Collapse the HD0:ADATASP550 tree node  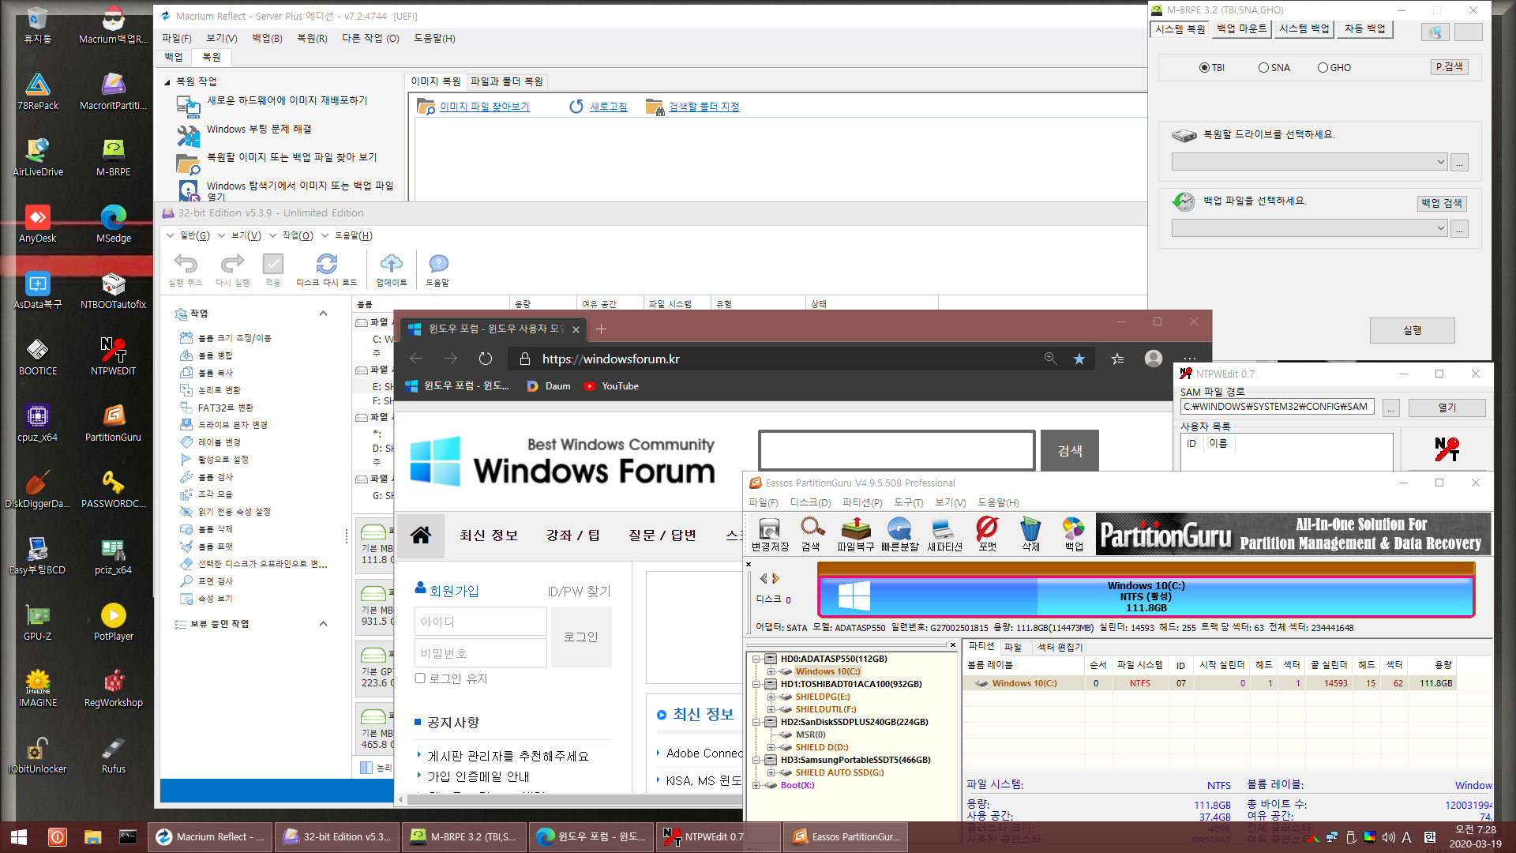[756, 659]
